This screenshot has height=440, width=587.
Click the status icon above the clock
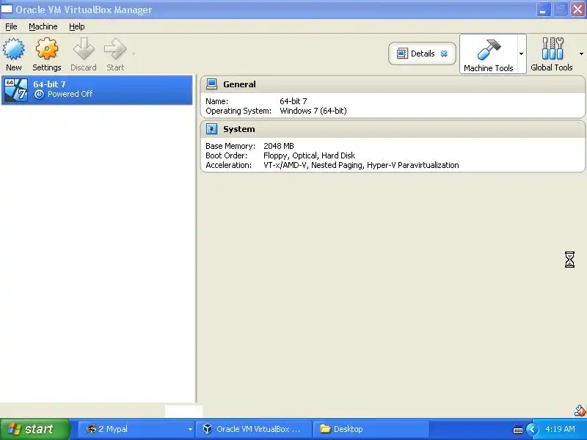point(580,411)
